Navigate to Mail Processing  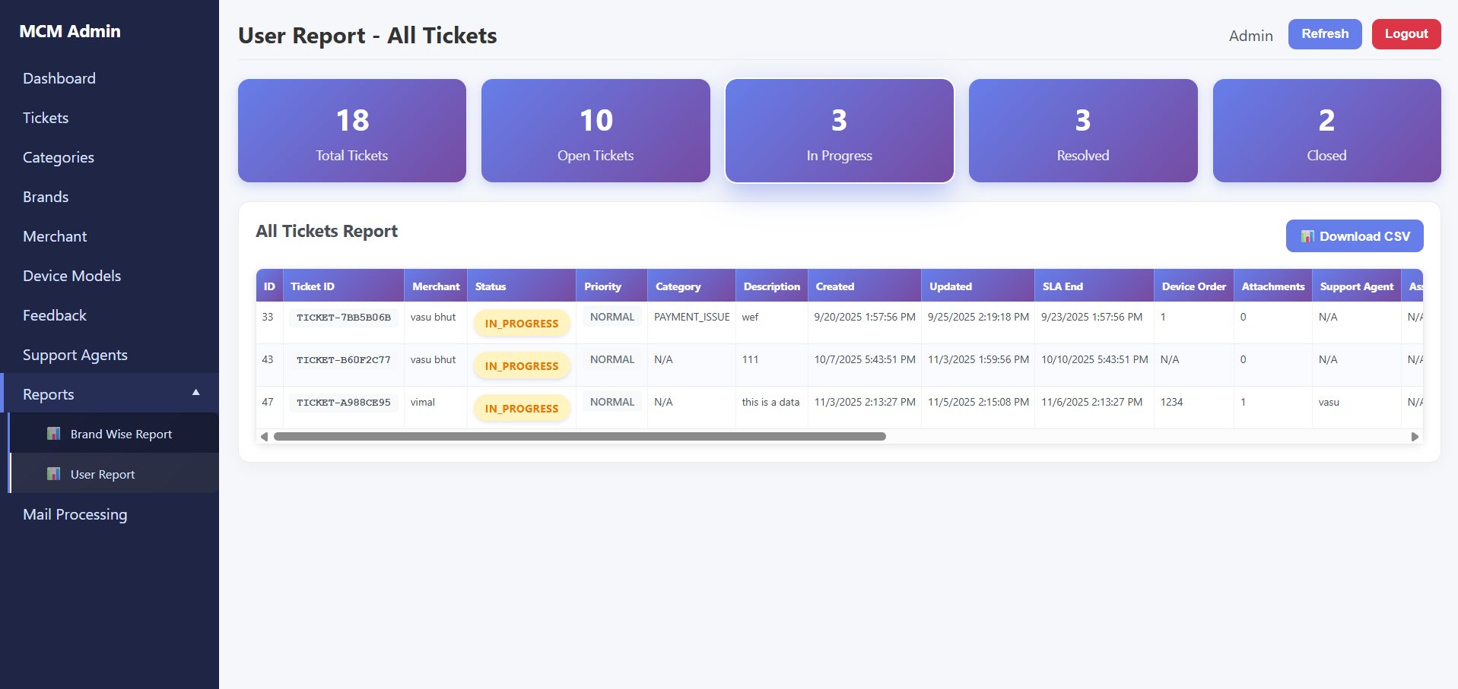75,514
